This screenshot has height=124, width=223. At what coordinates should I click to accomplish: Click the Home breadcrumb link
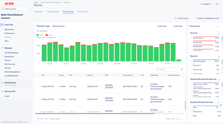[36, 2]
